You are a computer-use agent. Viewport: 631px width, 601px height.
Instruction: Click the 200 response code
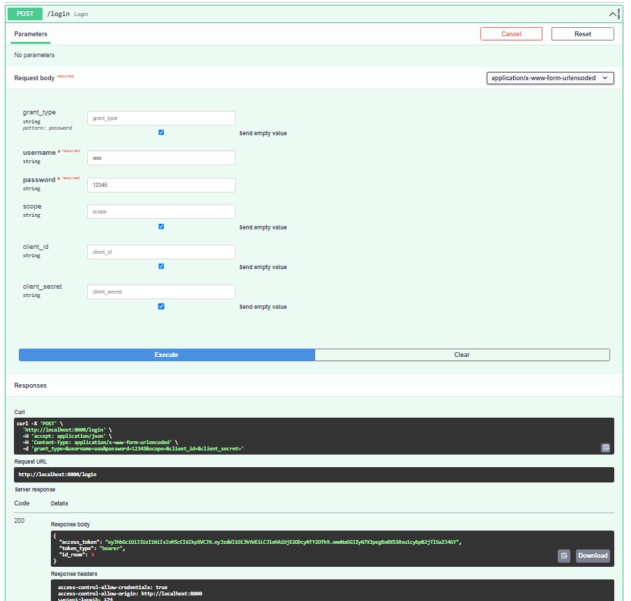[20, 521]
